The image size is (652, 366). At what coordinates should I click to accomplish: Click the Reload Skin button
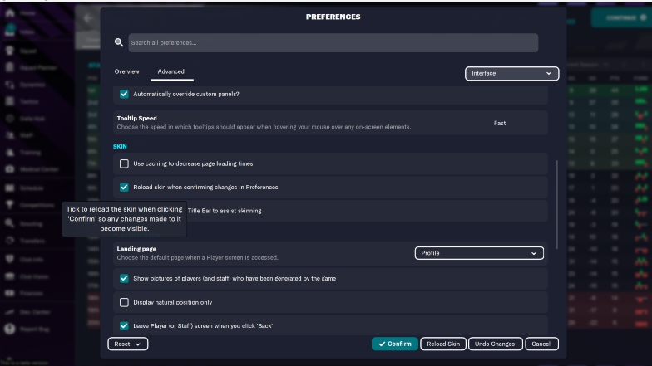coord(443,344)
